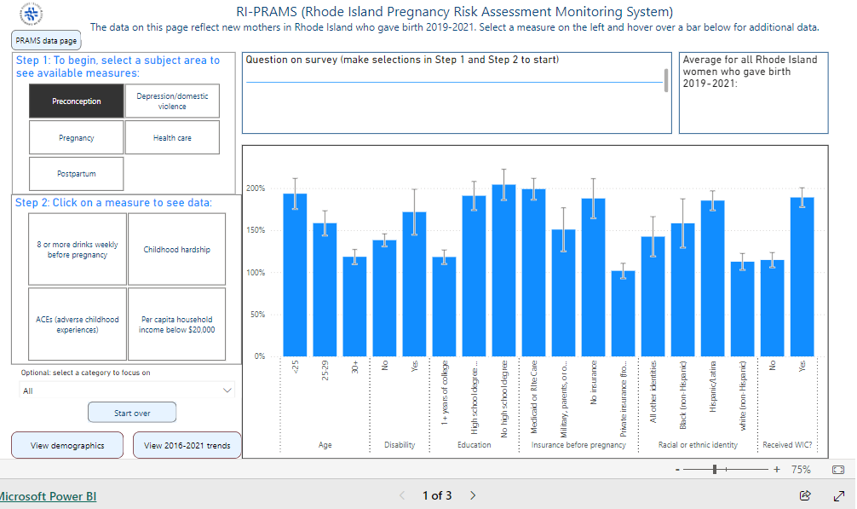857x509 pixels.
Task: Click the fit to page icon
Action: tap(838, 470)
